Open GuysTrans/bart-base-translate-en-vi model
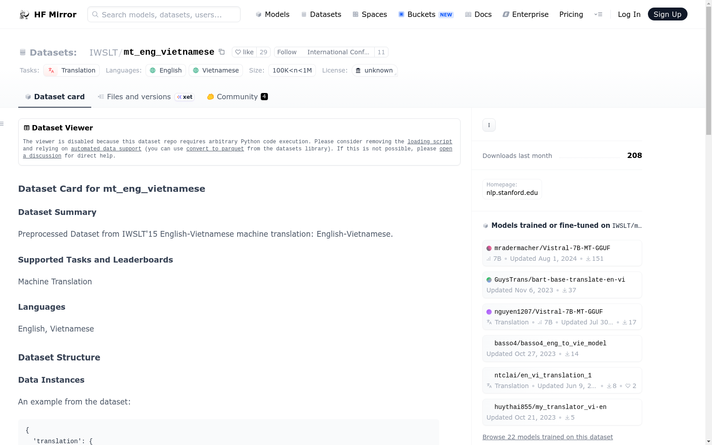Viewport: 712px width, 445px height. pos(562,285)
